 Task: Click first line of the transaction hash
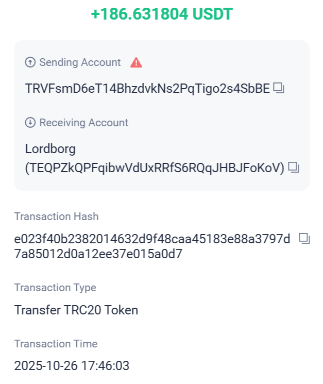pos(152,239)
